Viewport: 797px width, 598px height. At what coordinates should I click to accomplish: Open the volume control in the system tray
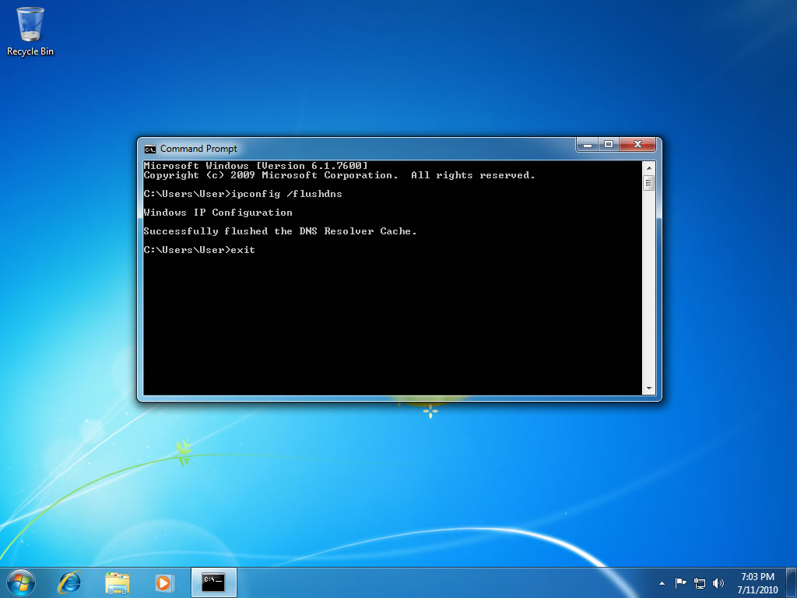pyautogui.click(x=718, y=582)
